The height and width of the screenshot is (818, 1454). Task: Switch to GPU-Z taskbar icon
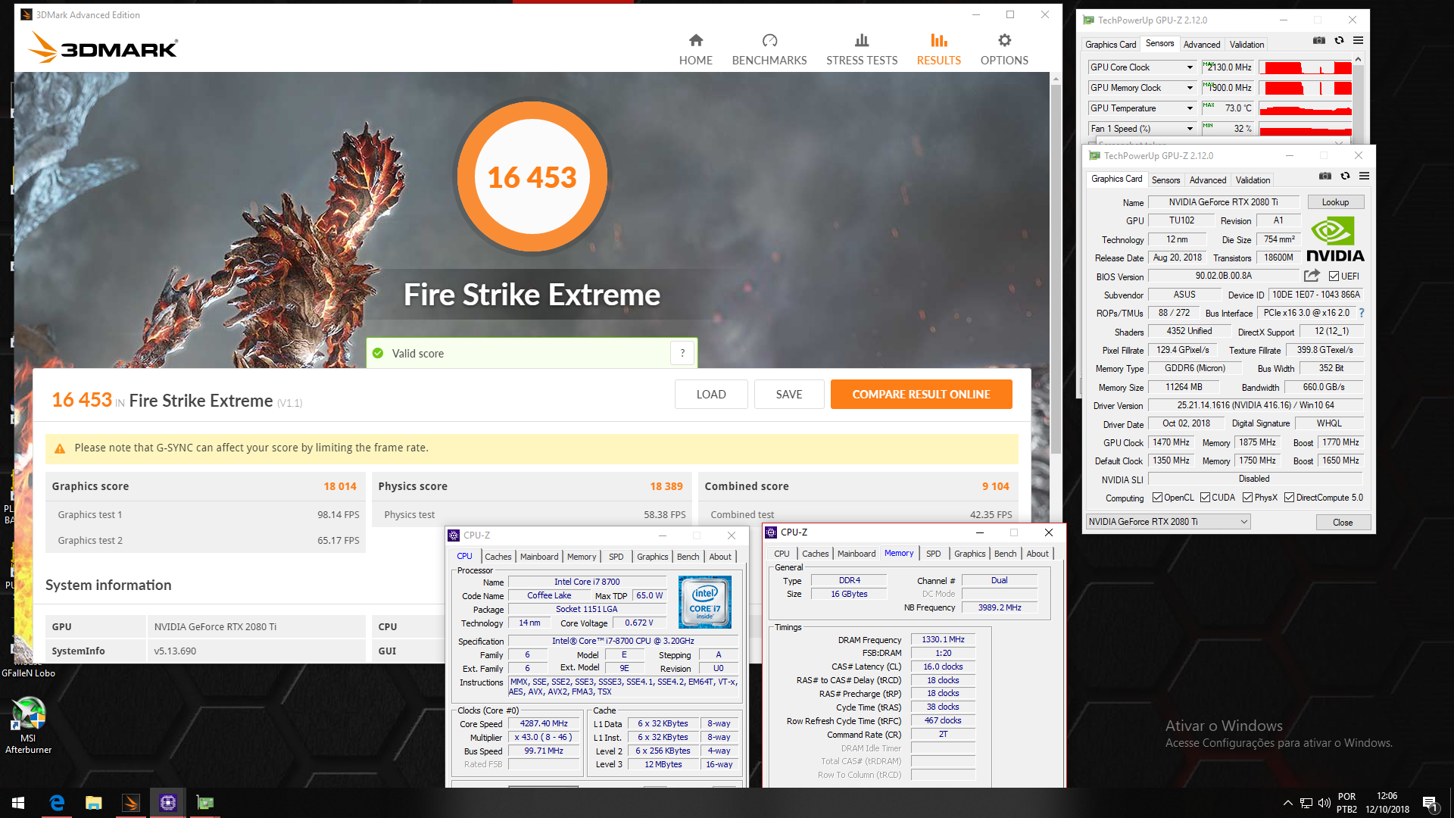coord(205,803)
